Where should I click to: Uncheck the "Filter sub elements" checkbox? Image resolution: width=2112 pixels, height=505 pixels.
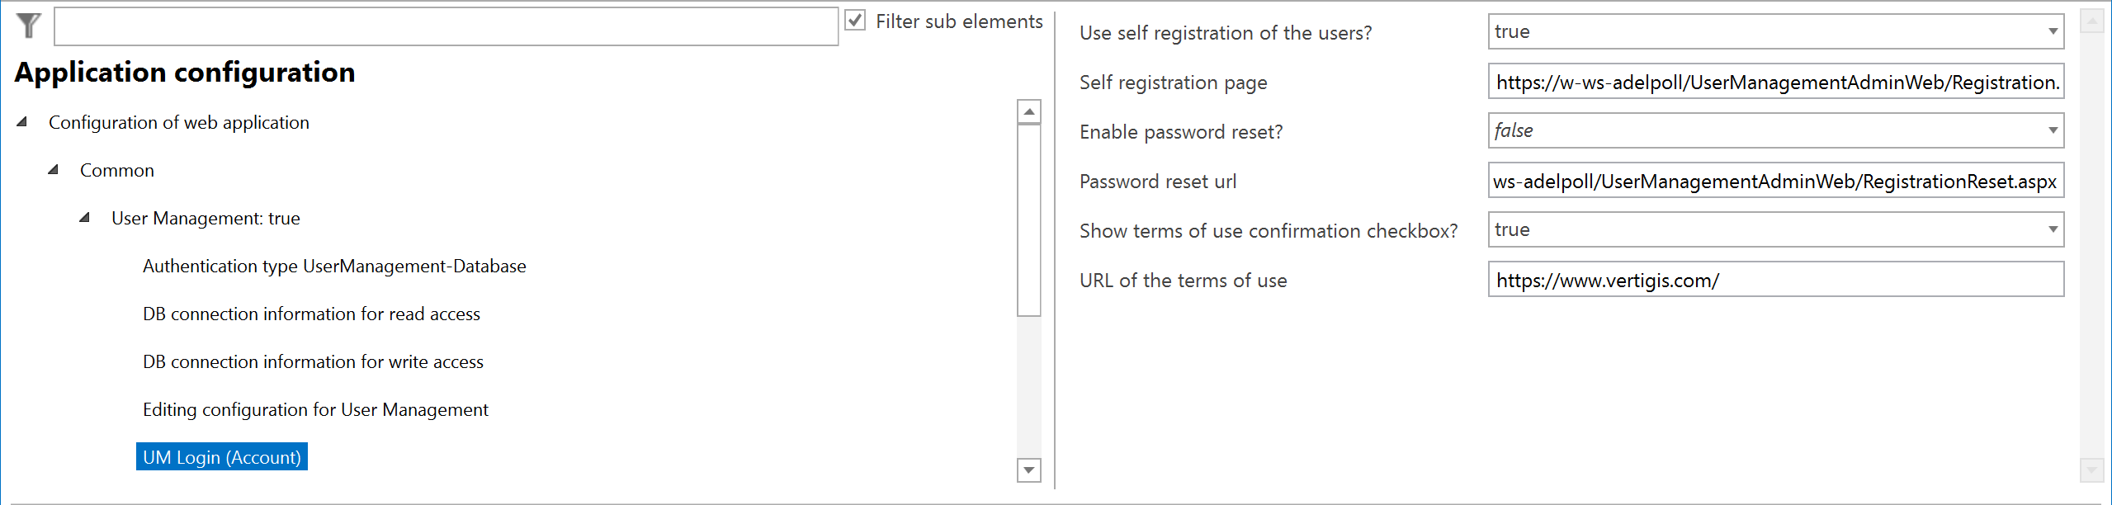[854, 21]
